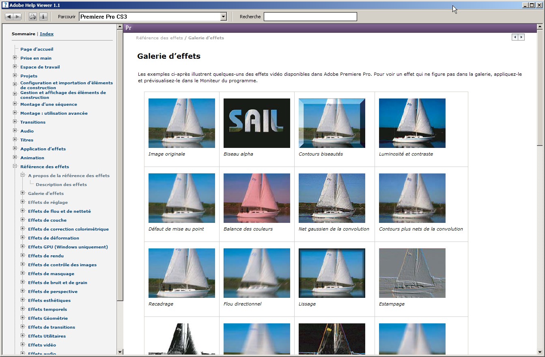Expand the Projets node
This screenshot has width=545, height=357.
point(15,76)
